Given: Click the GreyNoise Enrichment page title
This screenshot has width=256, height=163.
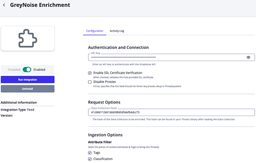Looking at the screenshot, I should [40, 5].
